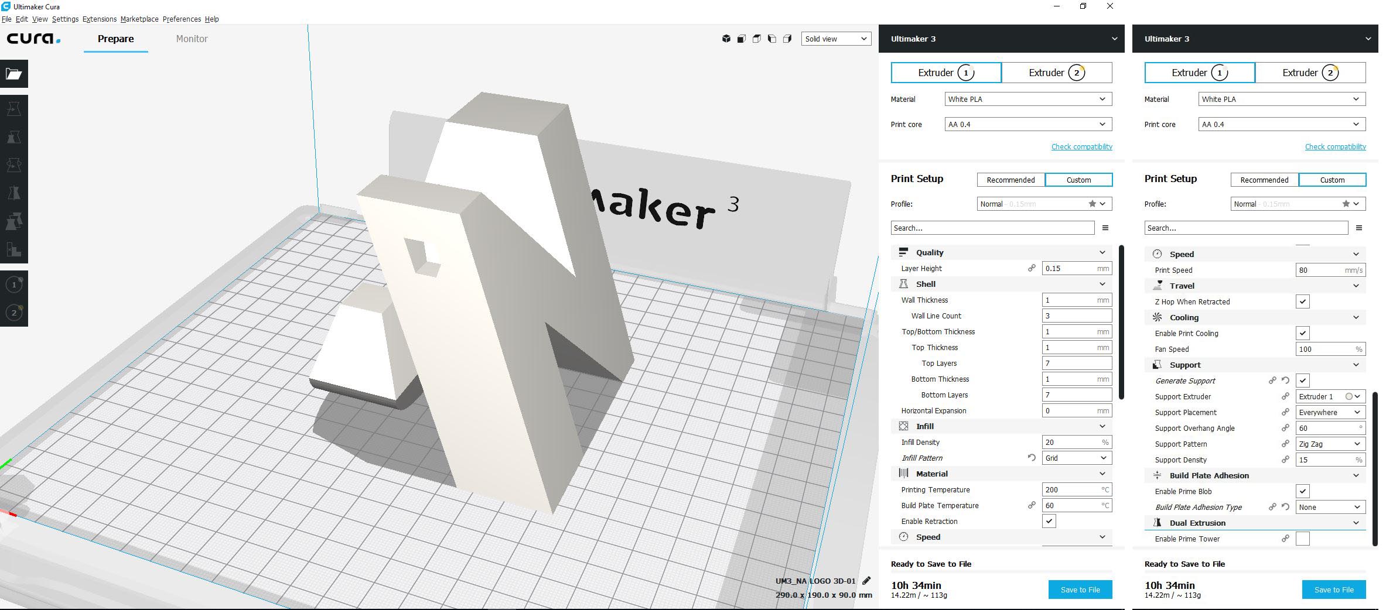Image resolution: width=1386 pixels, height=610 pixels.
Task: Switch to the Monitor tab
Action: click(x=192, y=39)
